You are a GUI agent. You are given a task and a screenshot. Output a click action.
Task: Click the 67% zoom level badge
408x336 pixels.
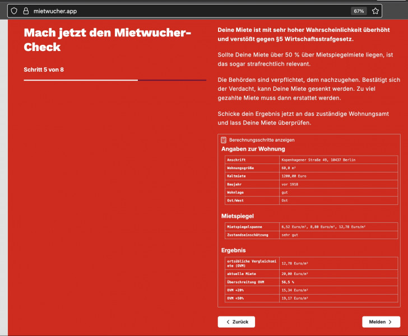pyautogui.click(x=359, y=11)
